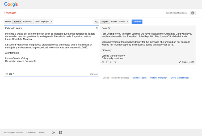Open the Translator Toolkit link
This screenshot has width=202, height=136.
pyautogui.click(x=139, y=78)
